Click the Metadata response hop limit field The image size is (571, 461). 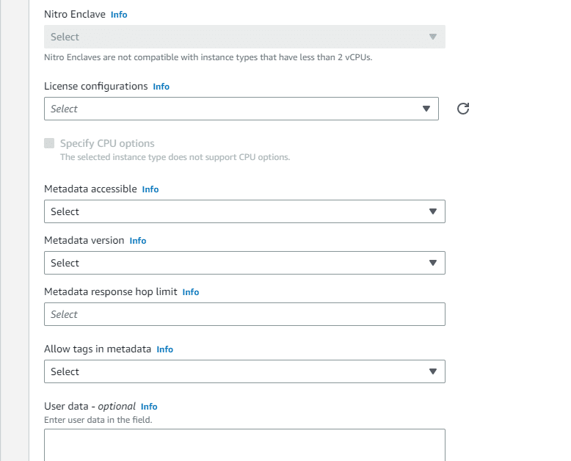coord(244,314)
